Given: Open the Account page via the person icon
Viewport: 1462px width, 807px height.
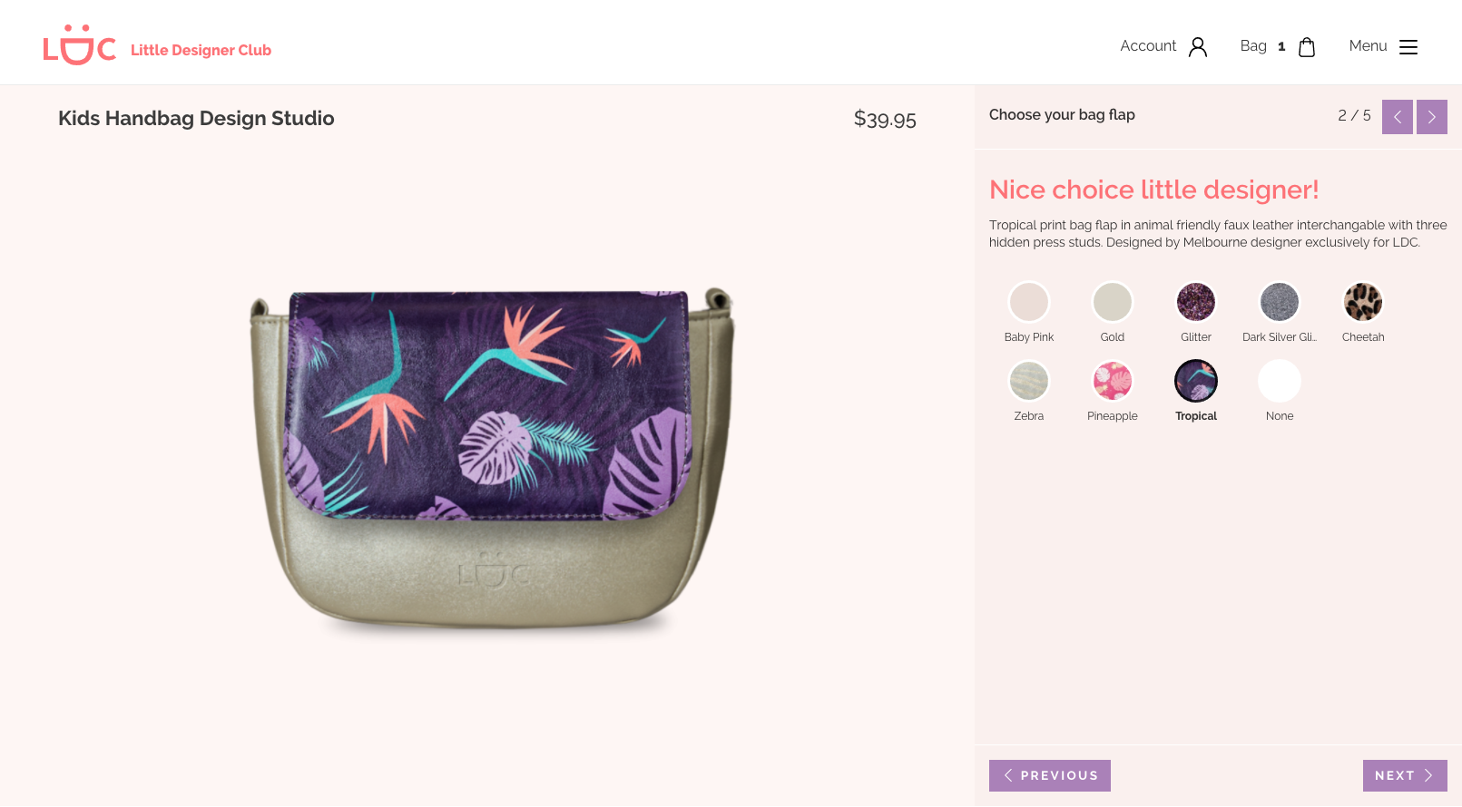Looking at the screenshot, I should coord(1200,46).
